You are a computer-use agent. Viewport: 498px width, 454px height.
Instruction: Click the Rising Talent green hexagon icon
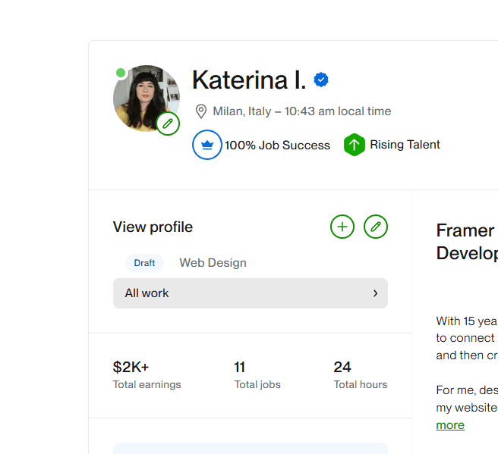[355, 145]
